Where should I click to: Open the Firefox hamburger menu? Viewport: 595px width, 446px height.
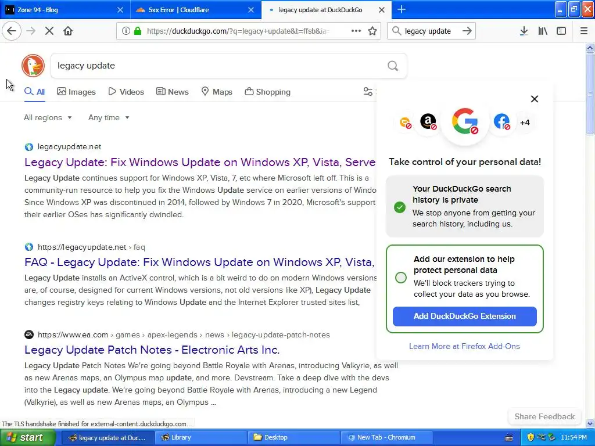(584, 31)
